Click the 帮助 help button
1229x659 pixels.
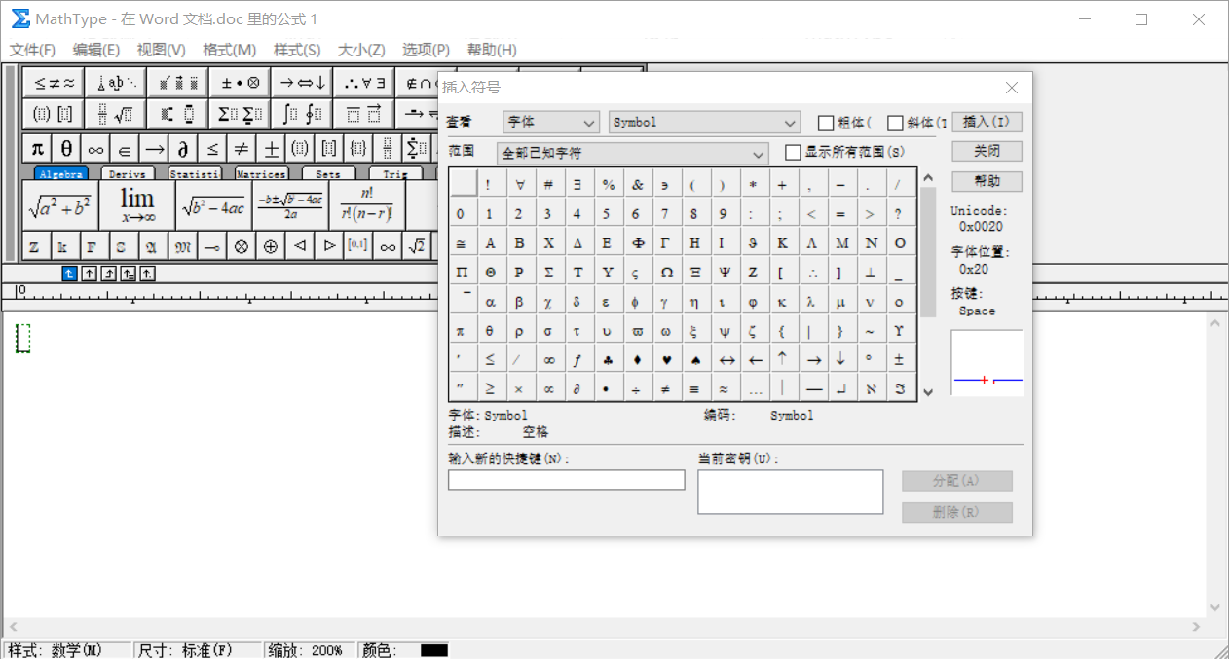987,180
